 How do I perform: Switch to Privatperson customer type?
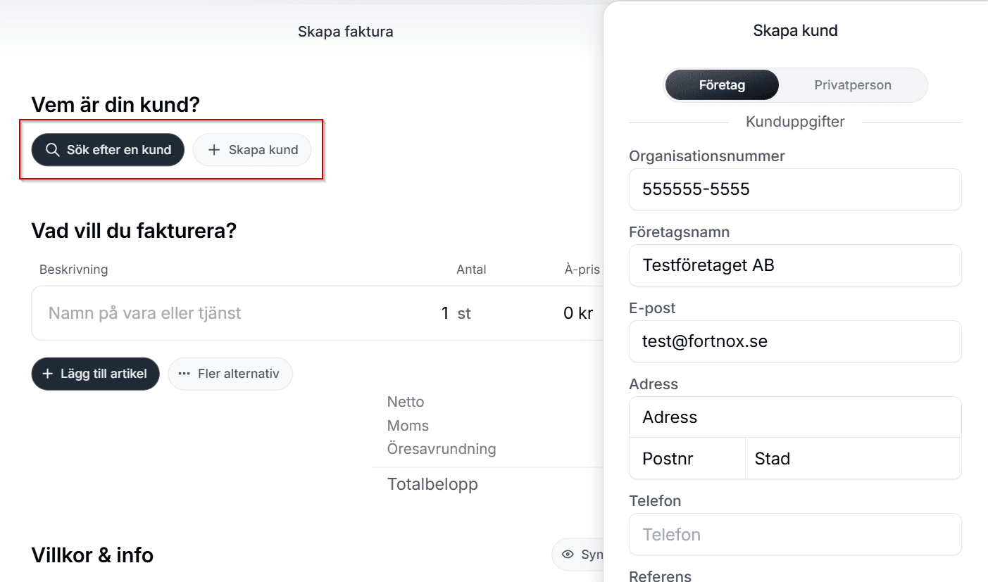(852, 85)
